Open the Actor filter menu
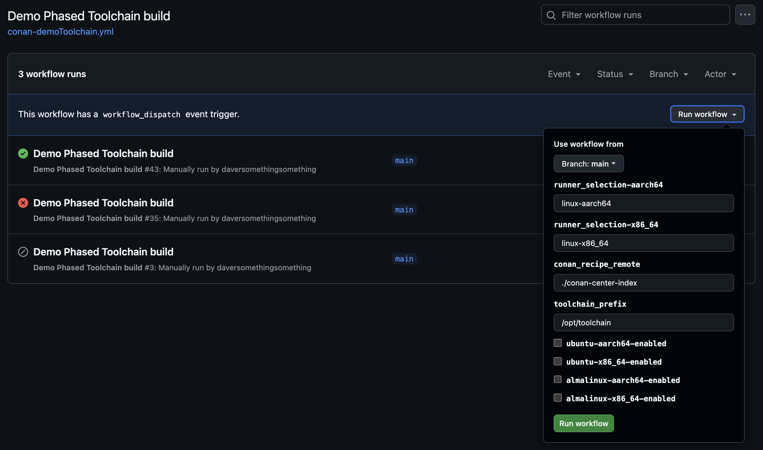The height and width of the screenshot is (450, 763). point(720,74)
